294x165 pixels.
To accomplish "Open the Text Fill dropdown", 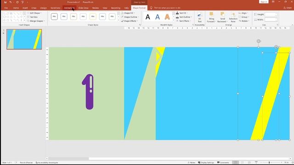I will point(182,13).
